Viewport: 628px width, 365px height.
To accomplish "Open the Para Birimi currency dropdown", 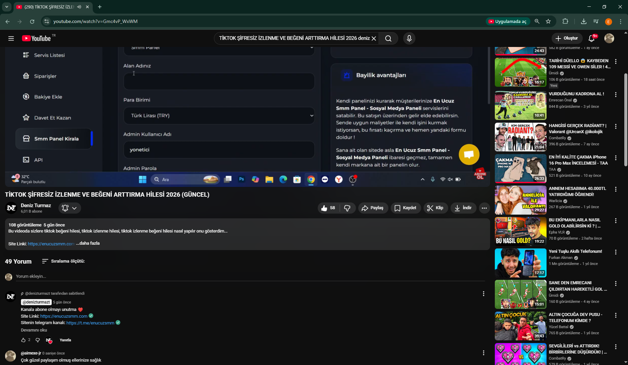I will pos(219,116).
